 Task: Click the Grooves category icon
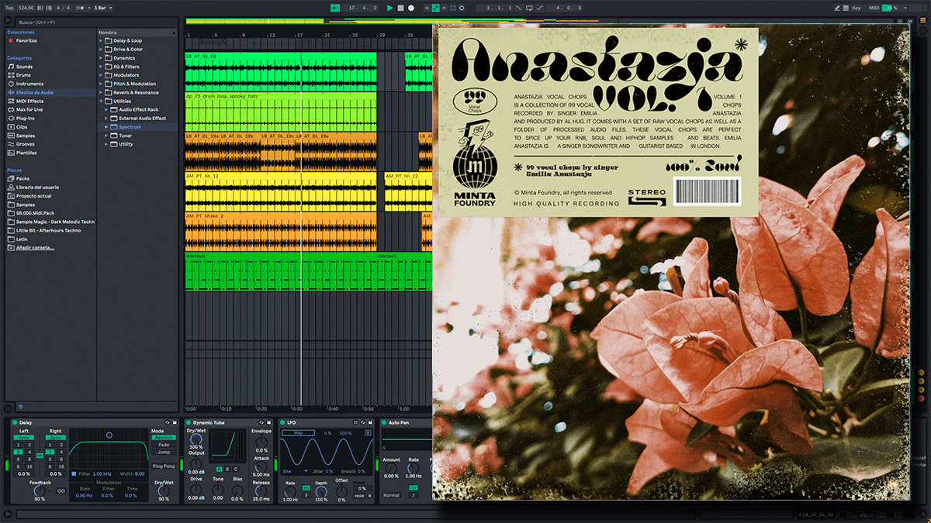[11, 144]
